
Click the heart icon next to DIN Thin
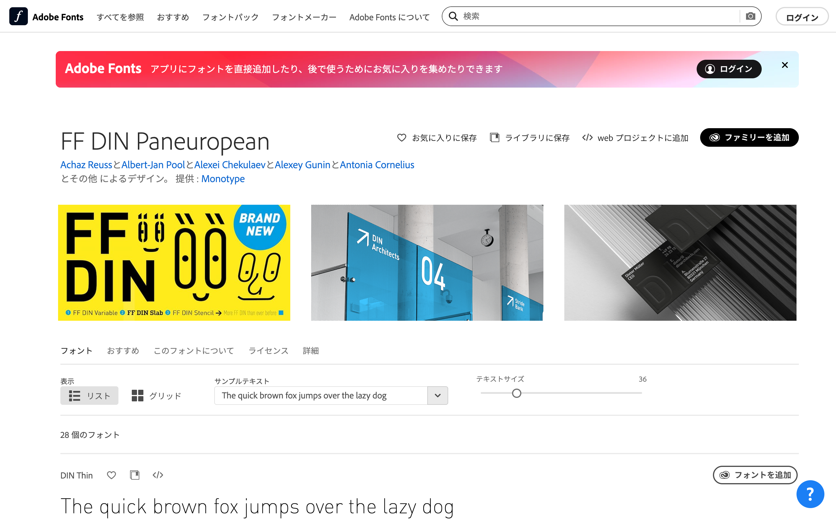click(111, 475)
